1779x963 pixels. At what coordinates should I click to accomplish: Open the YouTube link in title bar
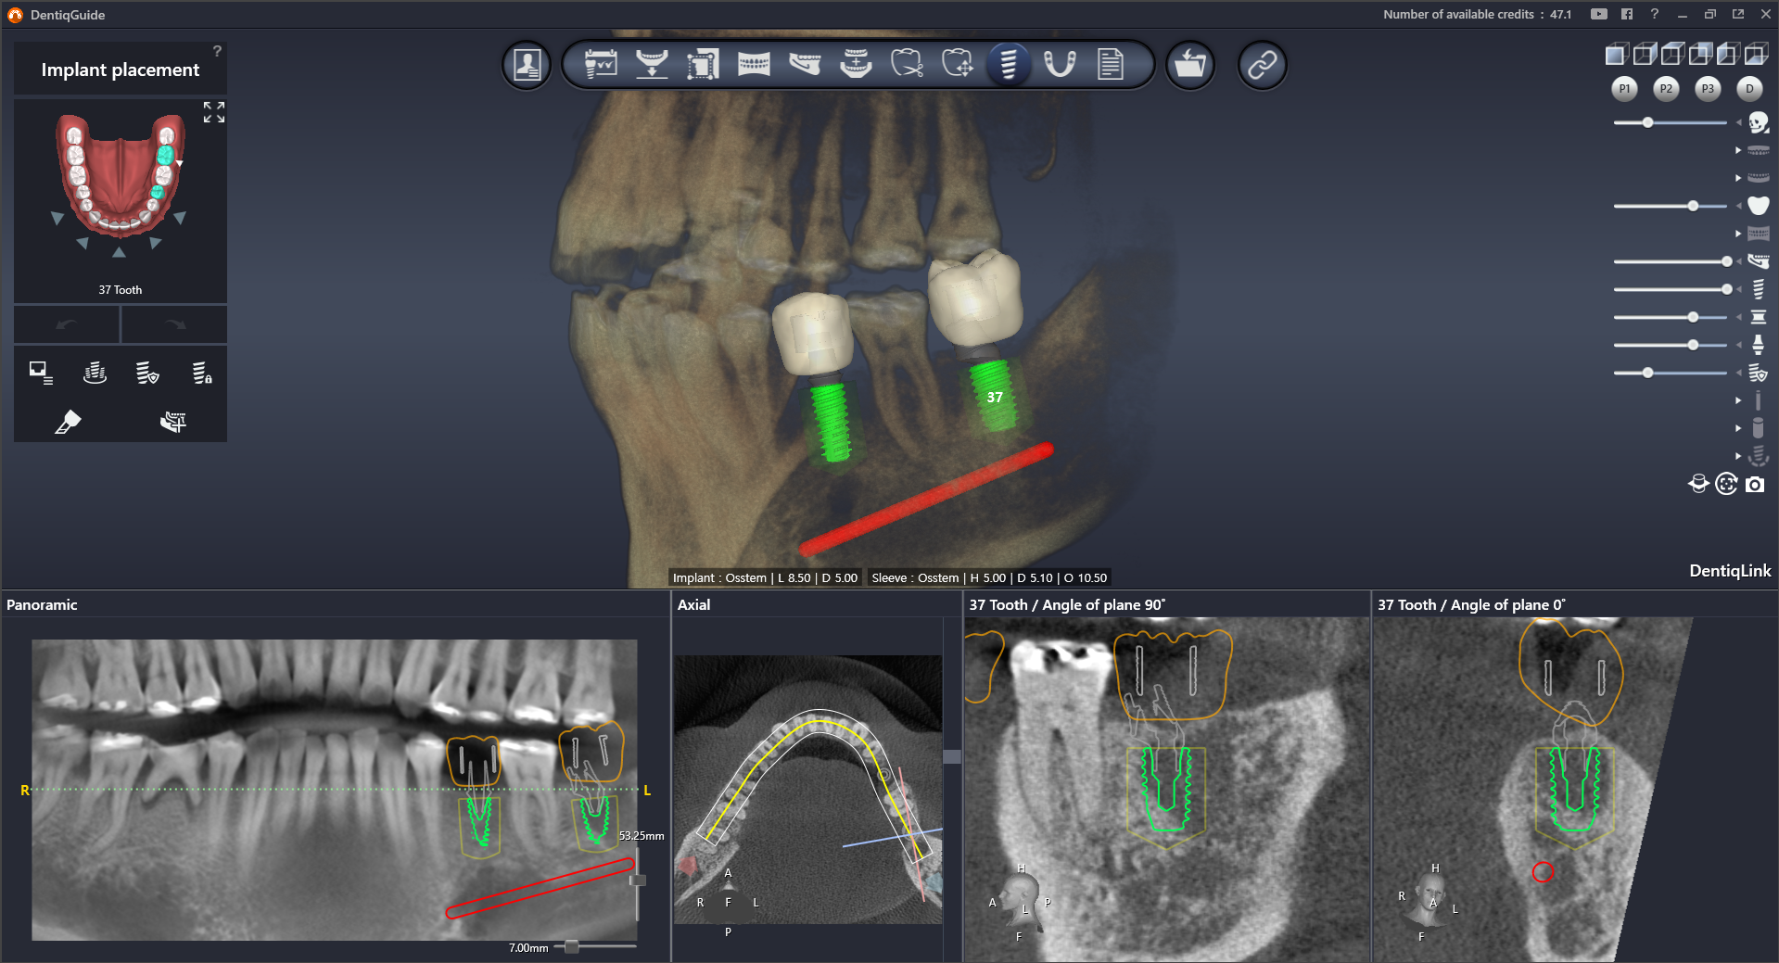[x=1599, y=14]
